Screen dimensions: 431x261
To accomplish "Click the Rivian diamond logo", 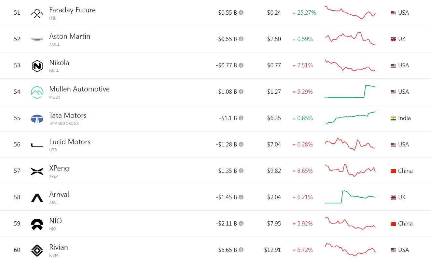I will click(x=37, y=250).
